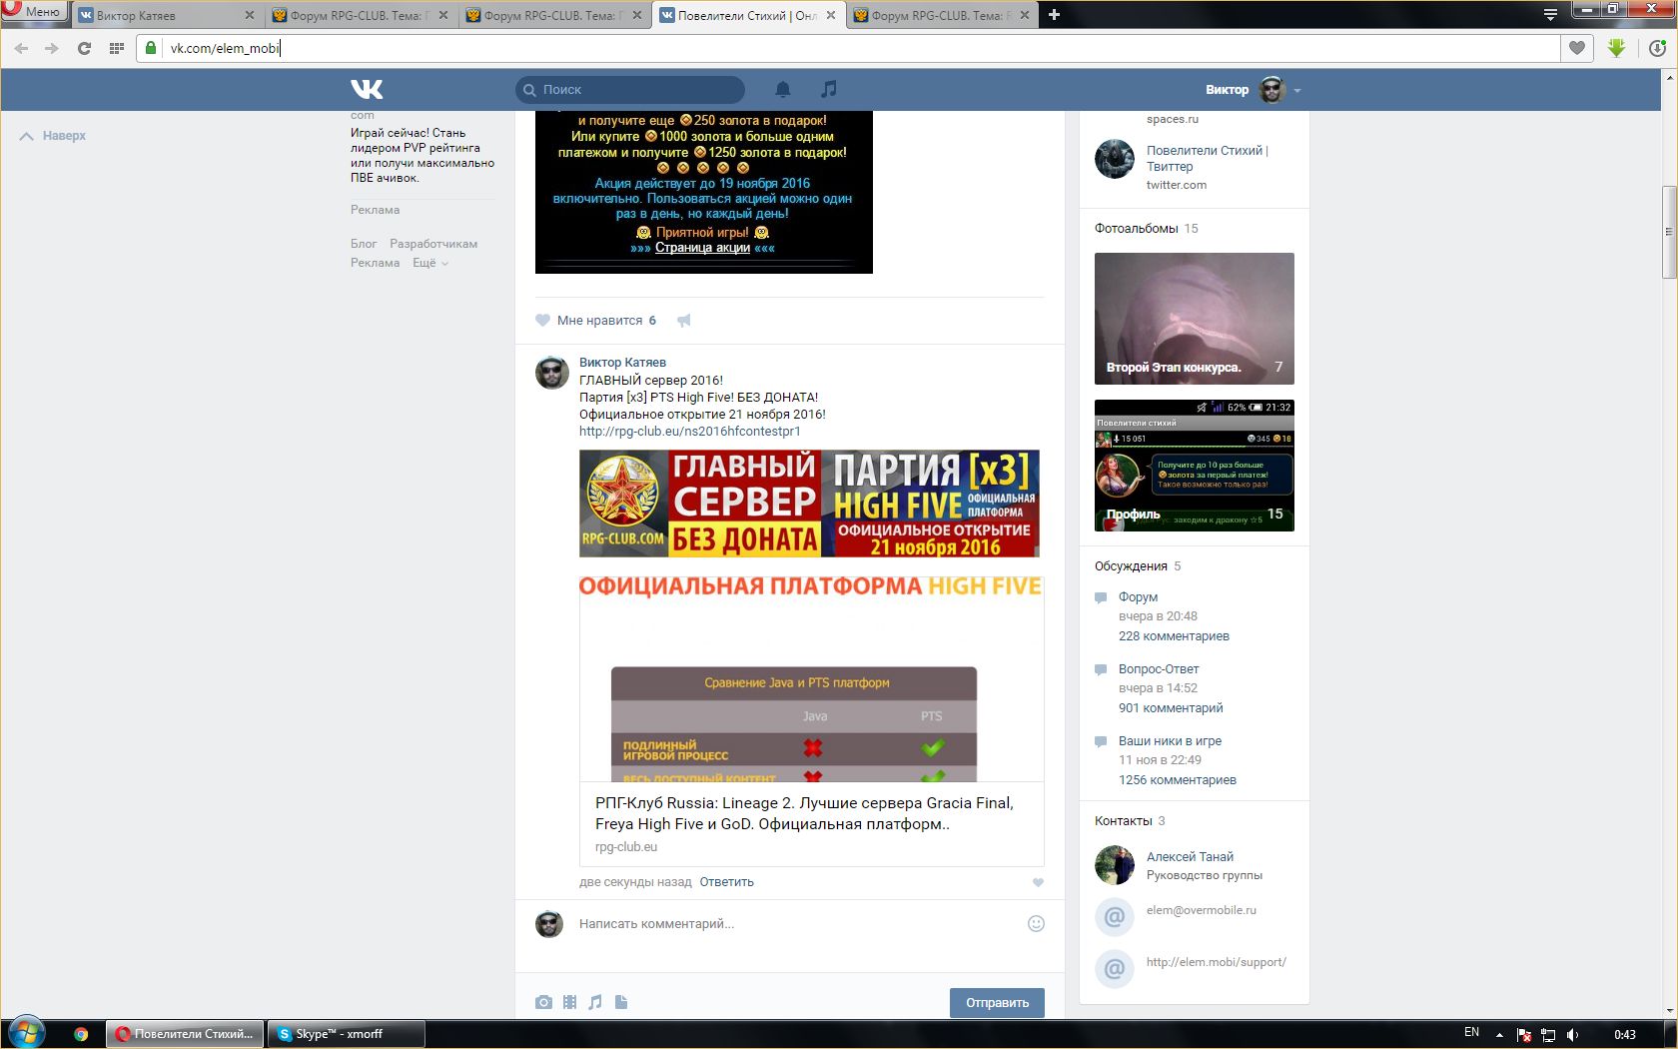The width and height of the screenshot is (1678, 1049).
Task: Click the browser forward arrow
Action: point(52,48)
